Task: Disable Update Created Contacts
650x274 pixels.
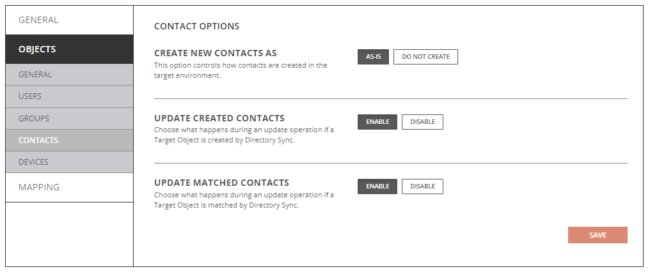Action: pyautogui.click(x=422, y=122)
